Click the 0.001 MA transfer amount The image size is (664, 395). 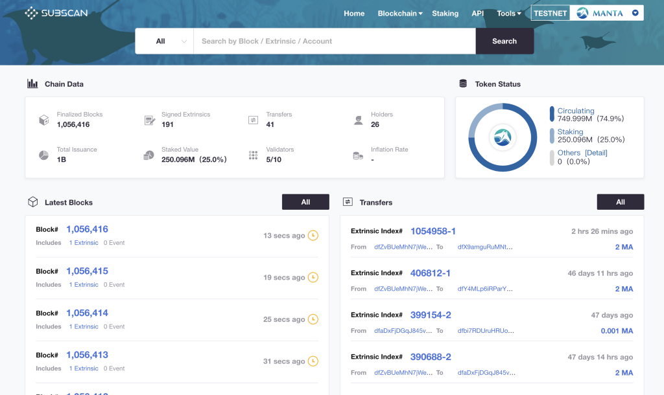(617, 331)
